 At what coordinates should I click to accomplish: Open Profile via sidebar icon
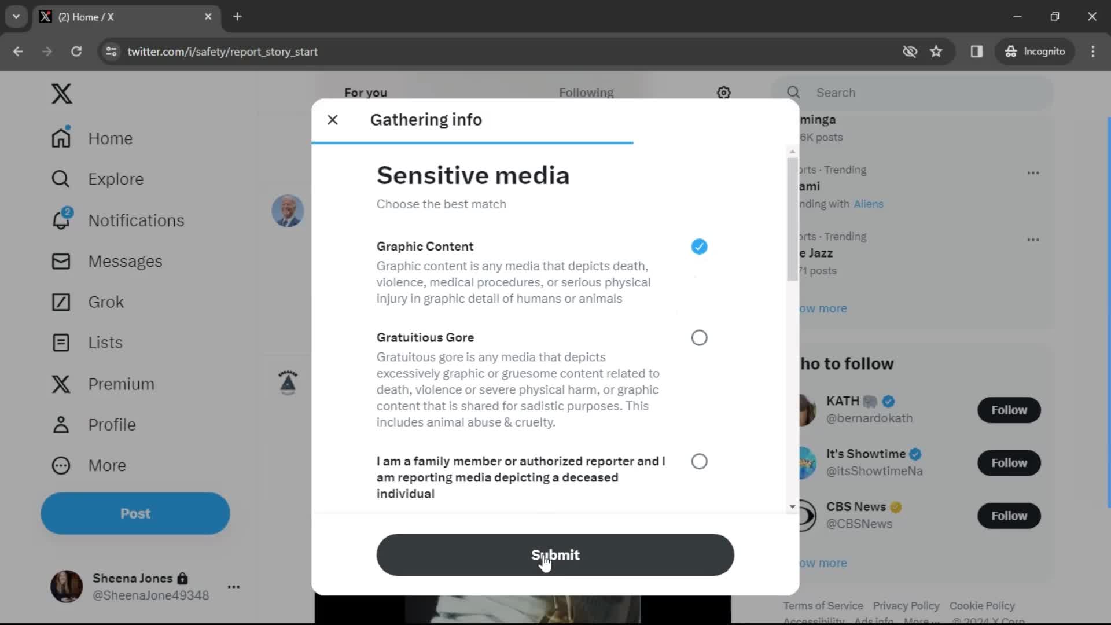[x=60, y=424]
